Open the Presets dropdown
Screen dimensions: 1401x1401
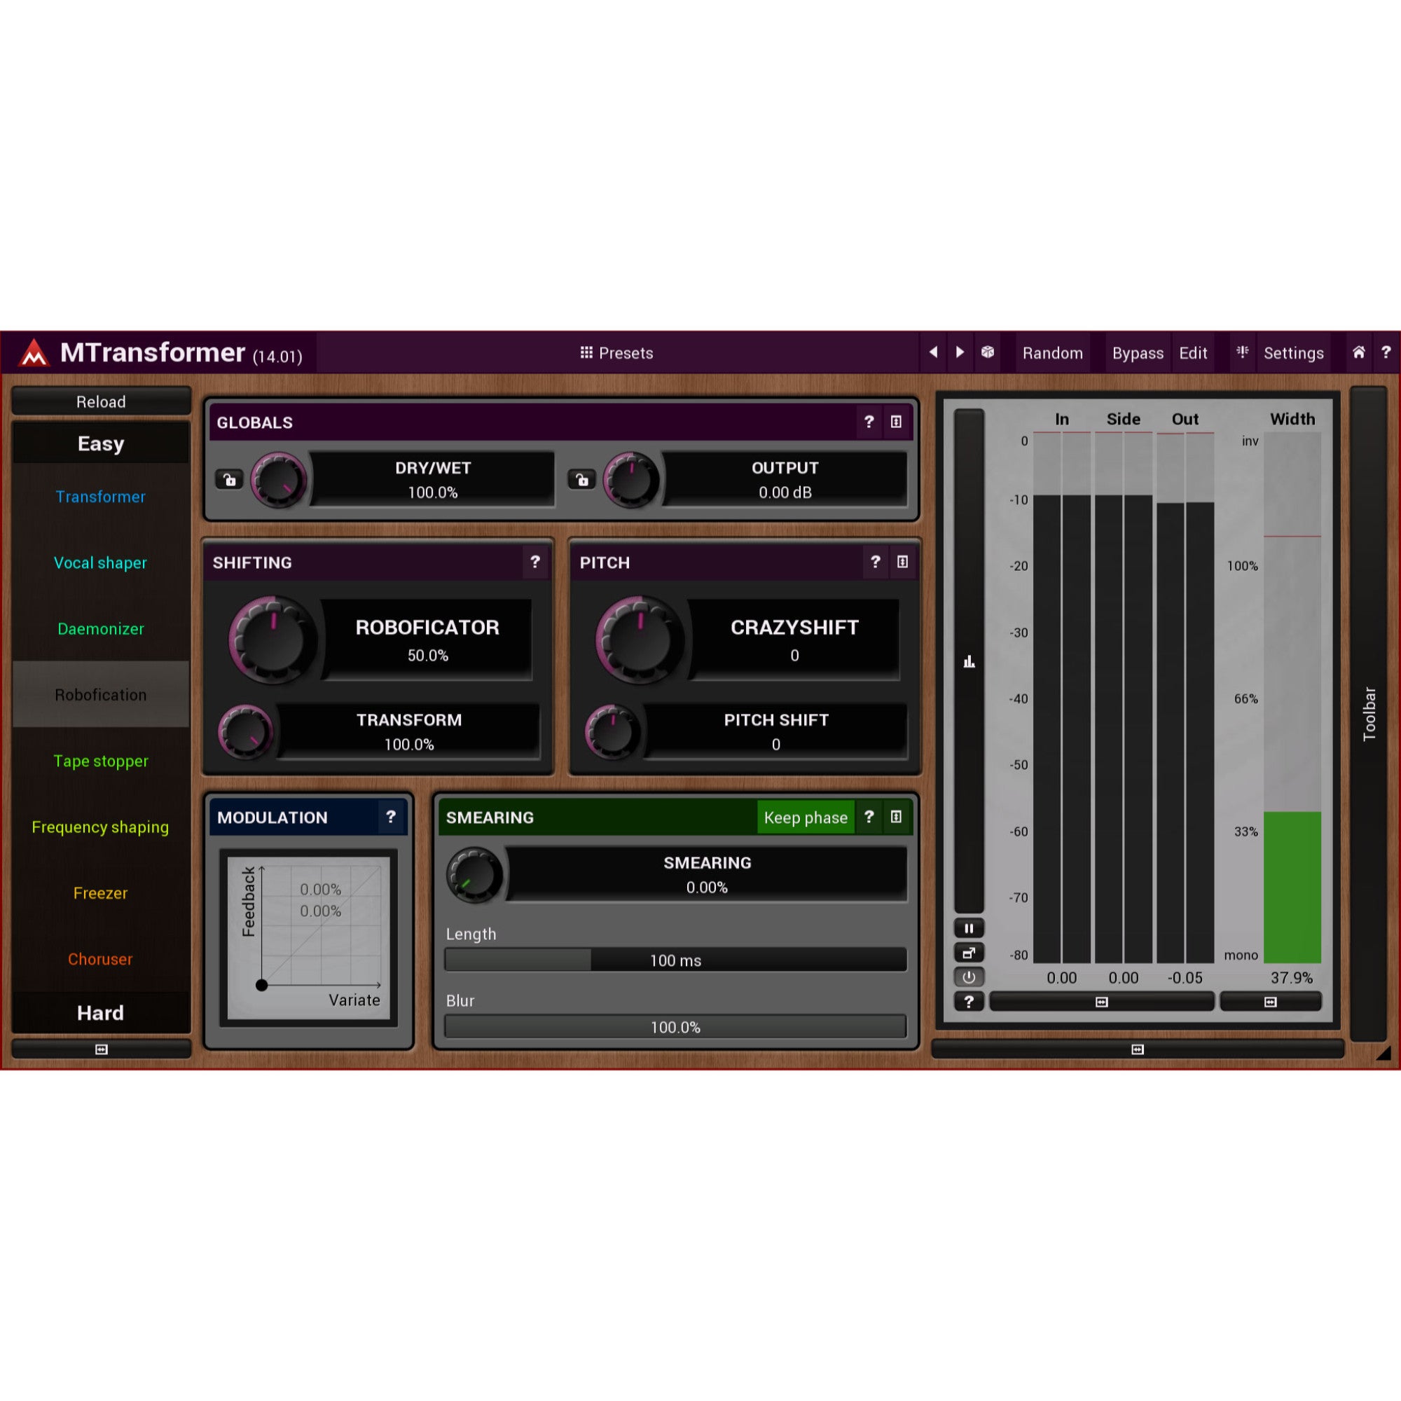pyautogui.click(x=617, y=353)
